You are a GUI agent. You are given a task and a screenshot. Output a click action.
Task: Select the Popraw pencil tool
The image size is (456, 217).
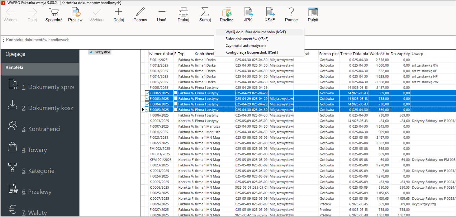click(140, 12)
